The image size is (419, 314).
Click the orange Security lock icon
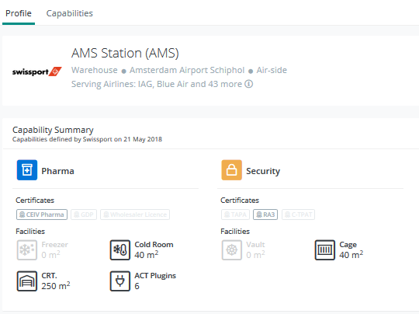232,170
